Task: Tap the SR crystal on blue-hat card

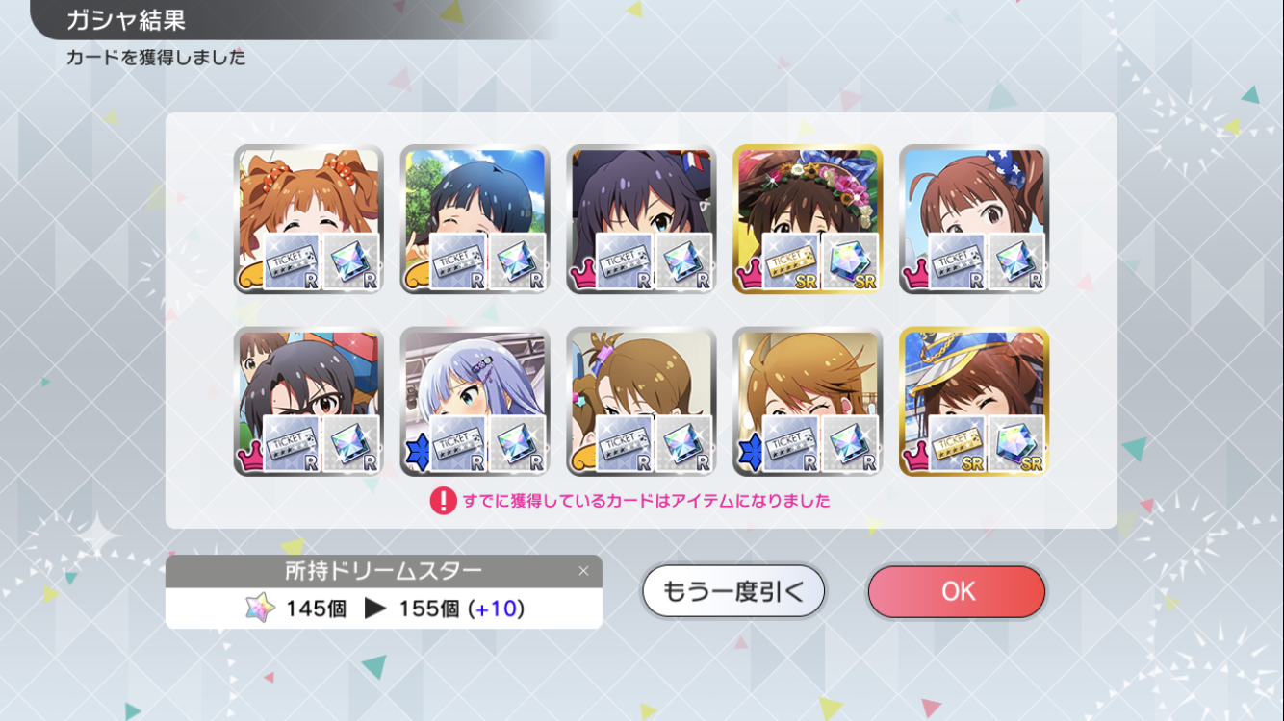Action: (1016, 443)
